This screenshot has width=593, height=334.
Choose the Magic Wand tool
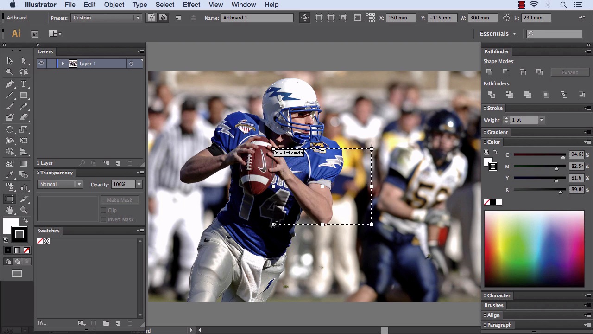pyautogui.click(x=10, y=72)
